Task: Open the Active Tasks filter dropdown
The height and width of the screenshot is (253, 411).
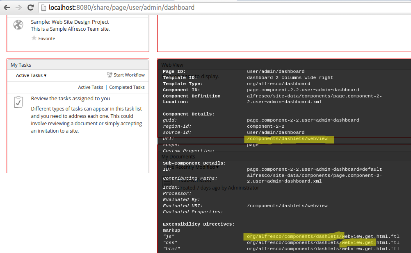Action: pos(31,75)
